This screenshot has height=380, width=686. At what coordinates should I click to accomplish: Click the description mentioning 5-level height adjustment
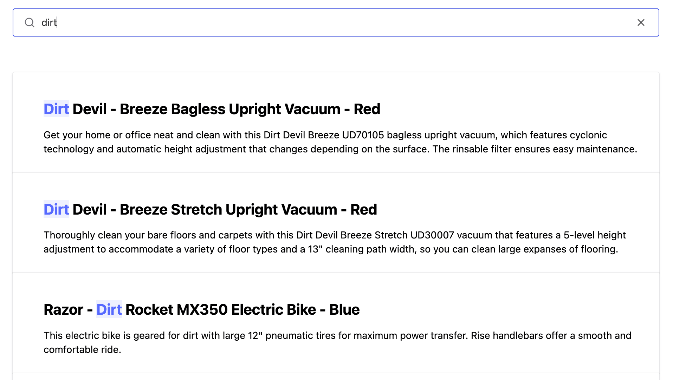[x=335, y=242]
